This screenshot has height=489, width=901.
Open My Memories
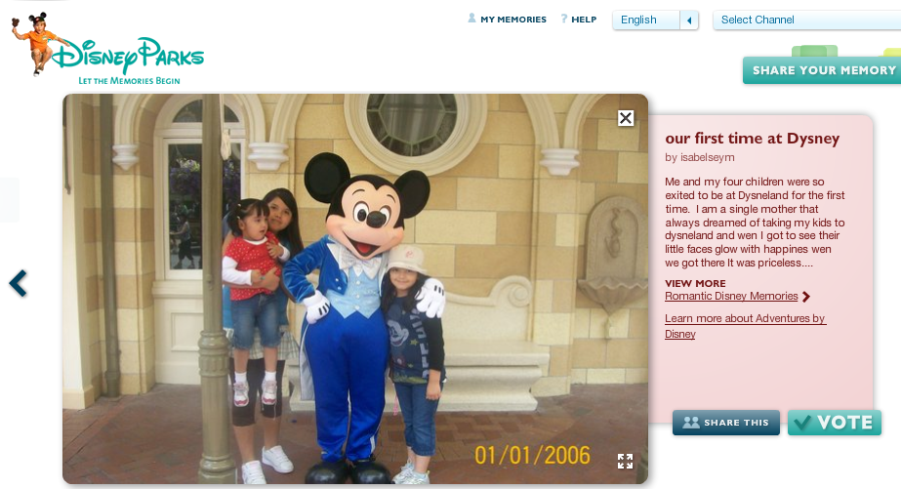tap(513, 20)
